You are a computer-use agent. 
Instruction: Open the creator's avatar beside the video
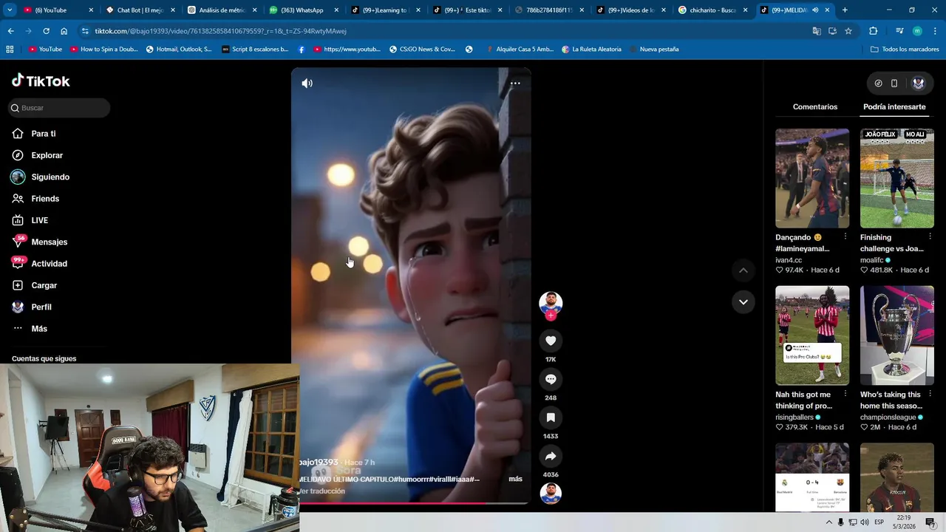[x=551, y=303]
